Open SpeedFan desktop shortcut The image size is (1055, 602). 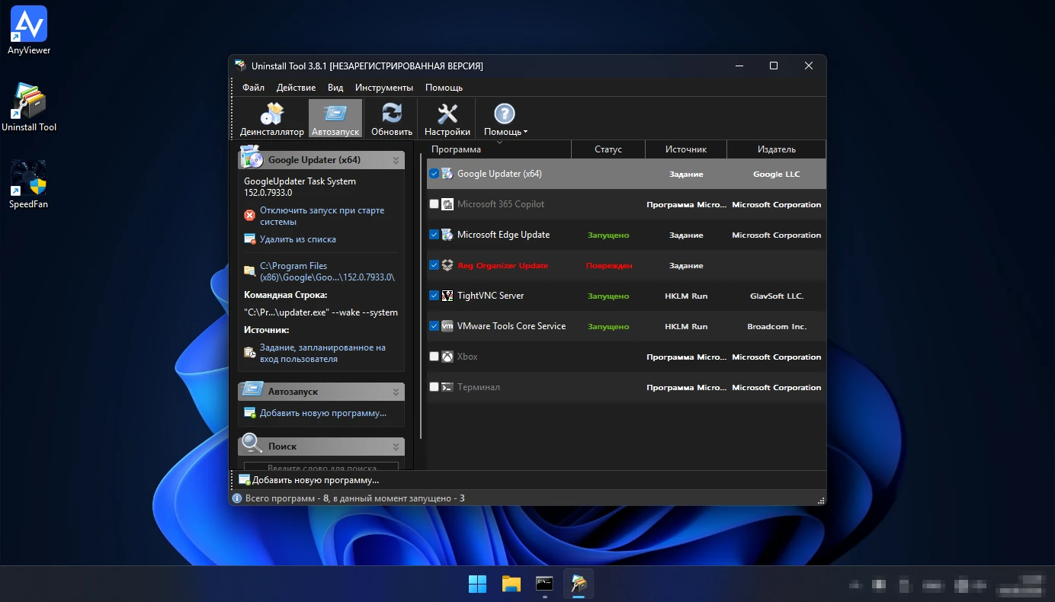(x=29, y=184)
